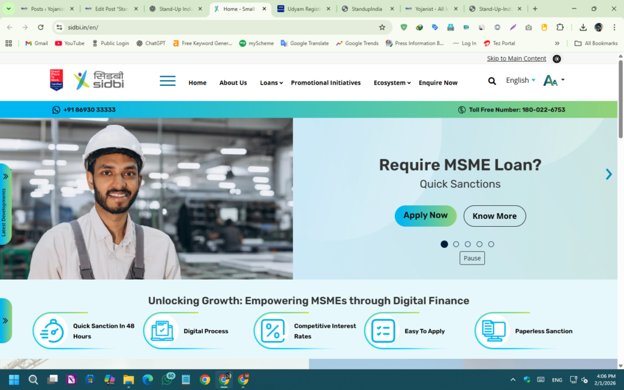Reload the page
Viewport: 624px width, 390px height.
click(41, 27)
